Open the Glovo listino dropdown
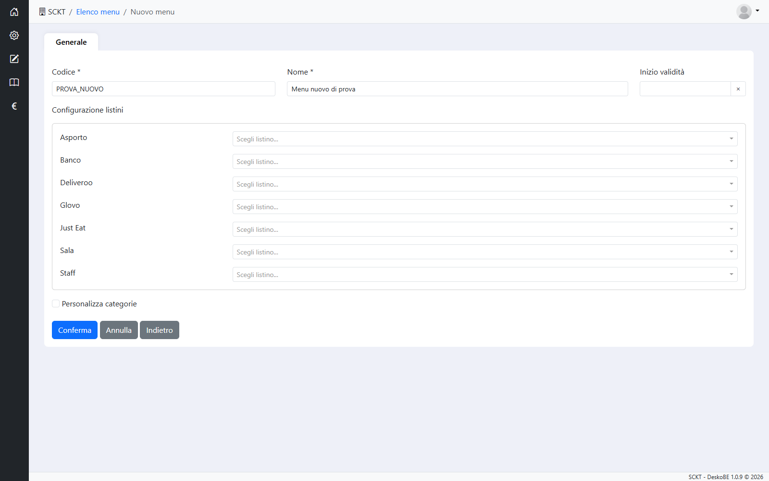 click(485, 207)
